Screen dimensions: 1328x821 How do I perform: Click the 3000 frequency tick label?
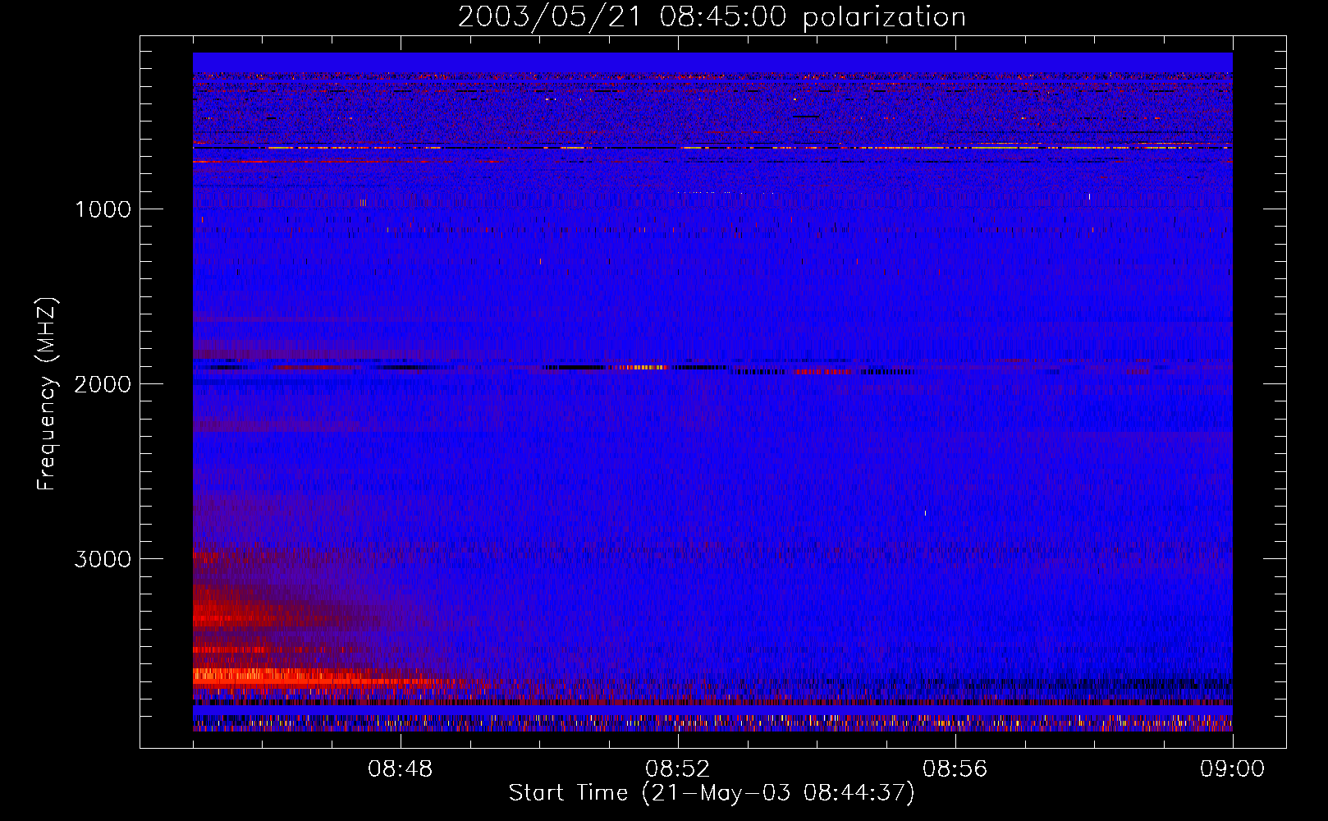point(103,559)
